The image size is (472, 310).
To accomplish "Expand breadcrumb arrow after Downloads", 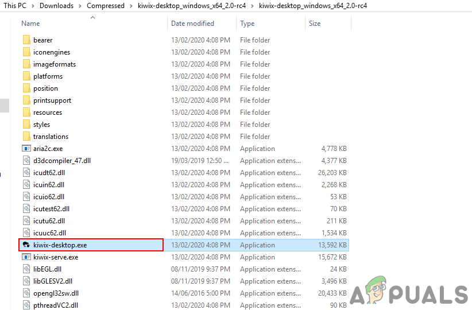I will coord(80,6).
